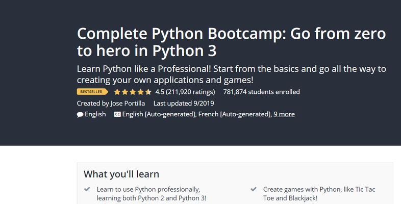Click the Complete Python Bootcamp course title
Image resolution: width=401 pixels, height=204 pixels.
(231, 42)
